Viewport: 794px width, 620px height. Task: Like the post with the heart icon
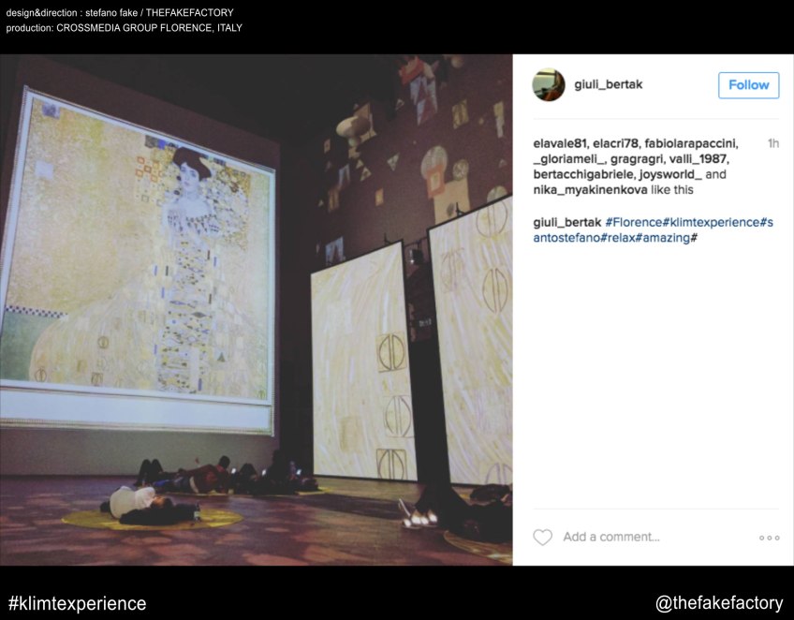point(542,538)
